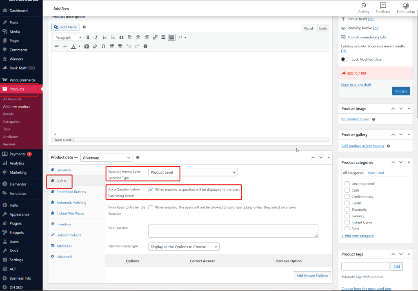Click into the Your Question text field
Image resolution: width=418 pixels, height=291 pixels.
(233, 231)
